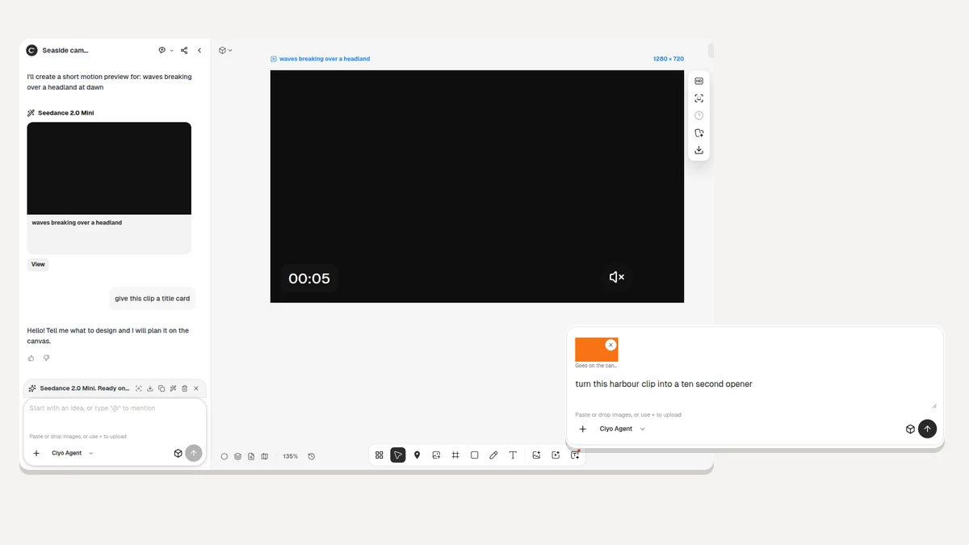Open the history clock icon beside zoom level

[312, 456]
